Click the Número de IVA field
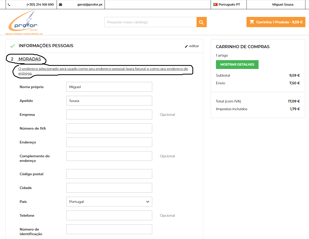309x239 pixels. [109, 128]
